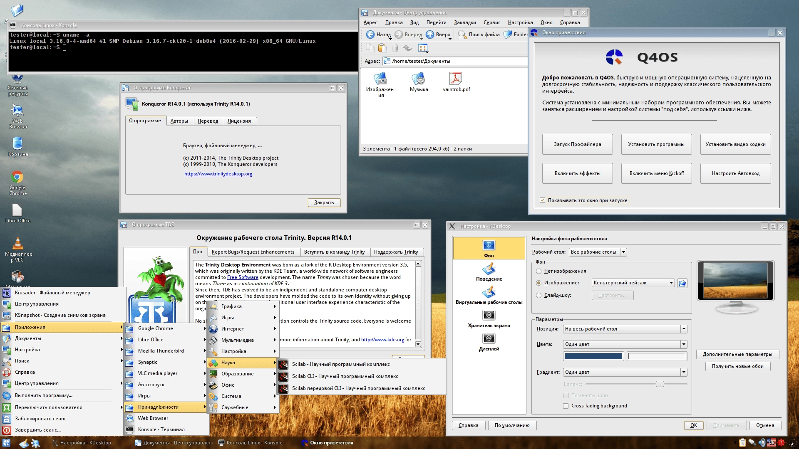Expand the Графика submenu
The height and width of the screenshot is (449, 799).
(243, 306)
